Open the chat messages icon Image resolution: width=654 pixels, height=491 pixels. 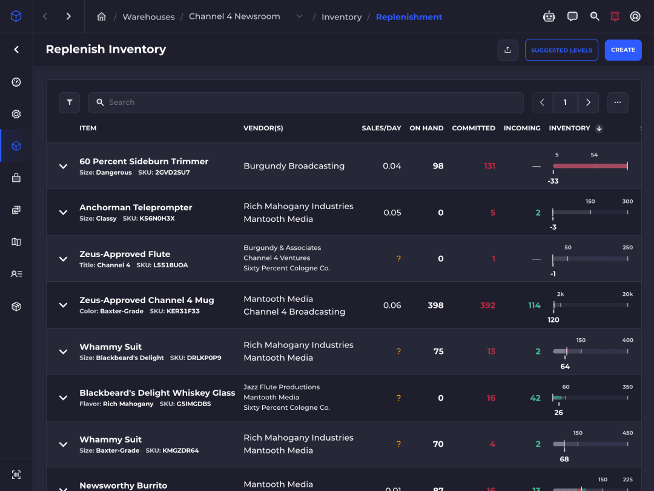(x=572, y=16)
